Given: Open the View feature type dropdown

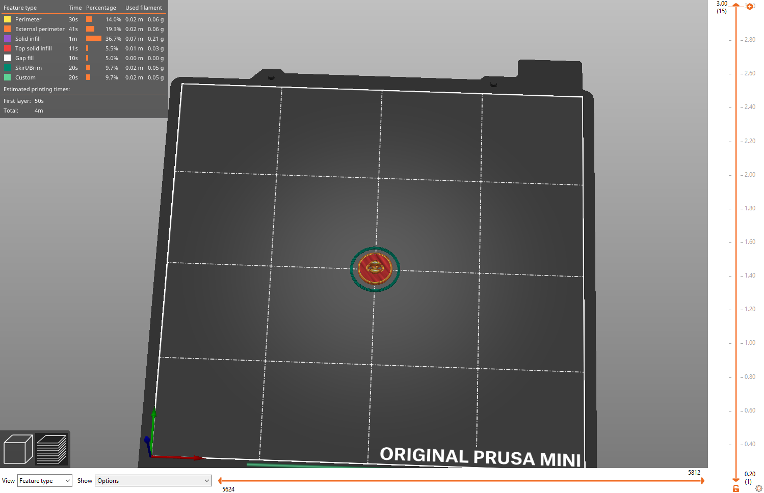Looking at the screenshot, I should pyautogui.click(x=44, y=480).
